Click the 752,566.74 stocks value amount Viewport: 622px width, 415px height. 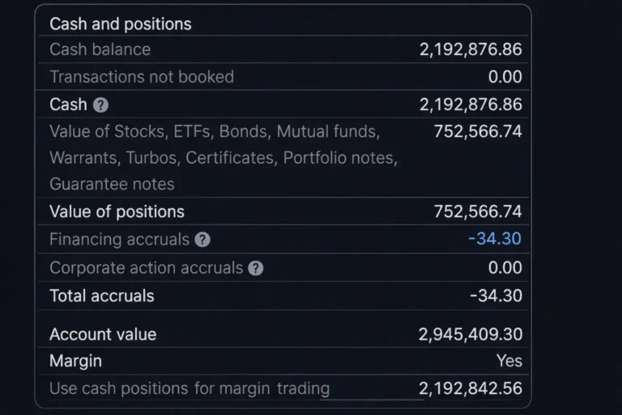478,131
